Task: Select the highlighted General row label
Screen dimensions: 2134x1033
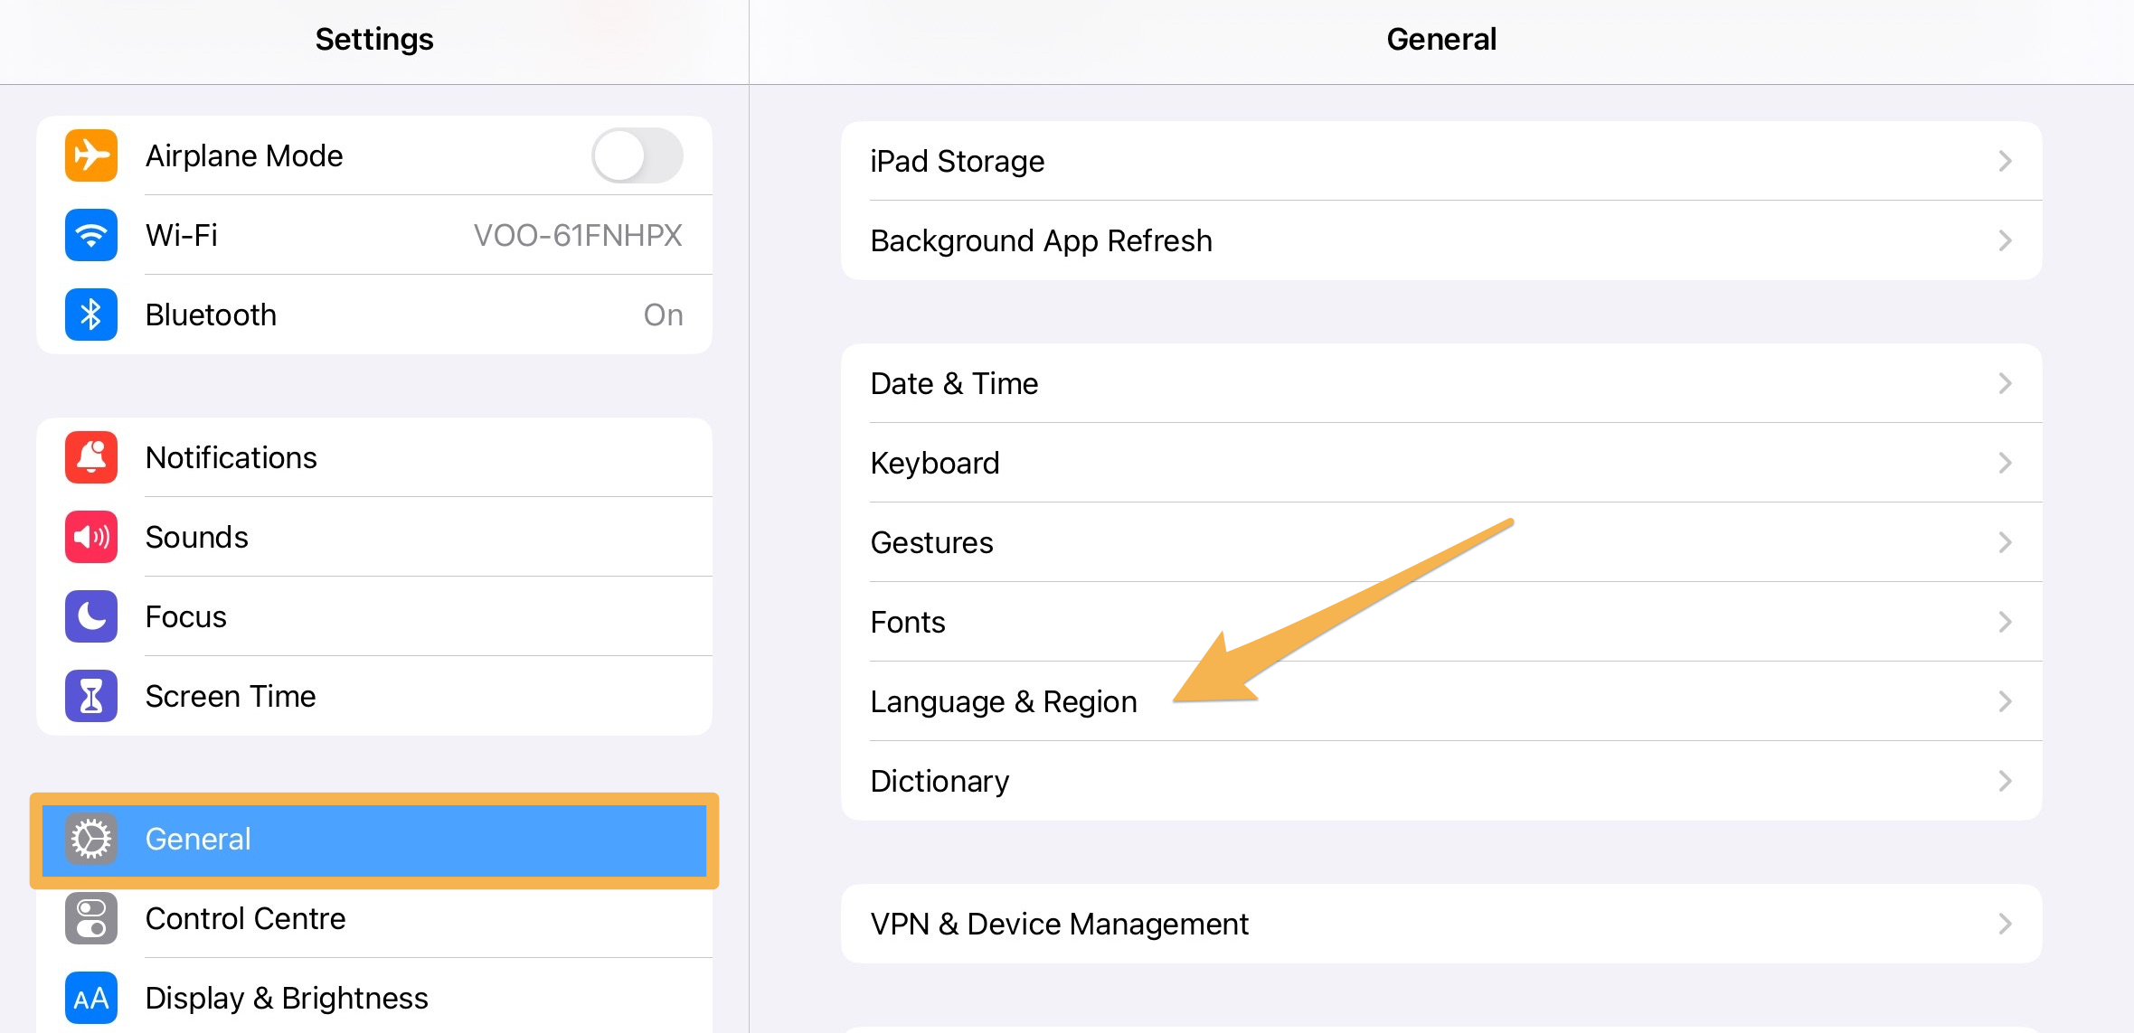Action: [198, 839]
